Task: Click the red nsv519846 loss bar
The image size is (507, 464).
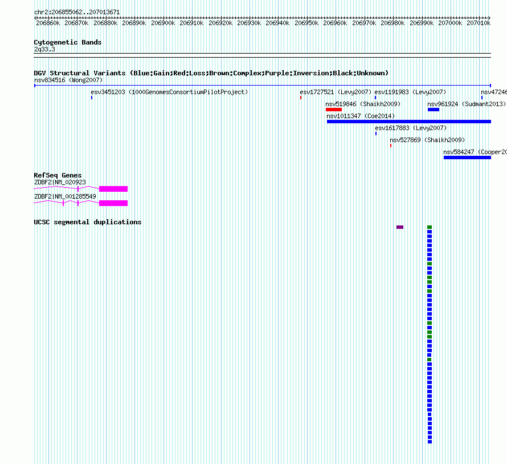Action: point(334,110)
